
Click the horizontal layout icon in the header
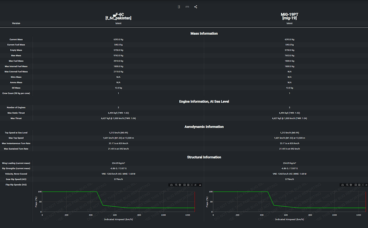[187, 7]
